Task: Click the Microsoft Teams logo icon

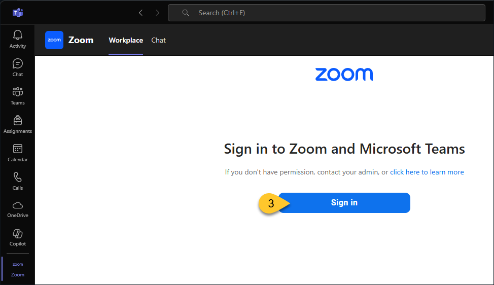Action: pyautogui.click(x=18, y=13)
